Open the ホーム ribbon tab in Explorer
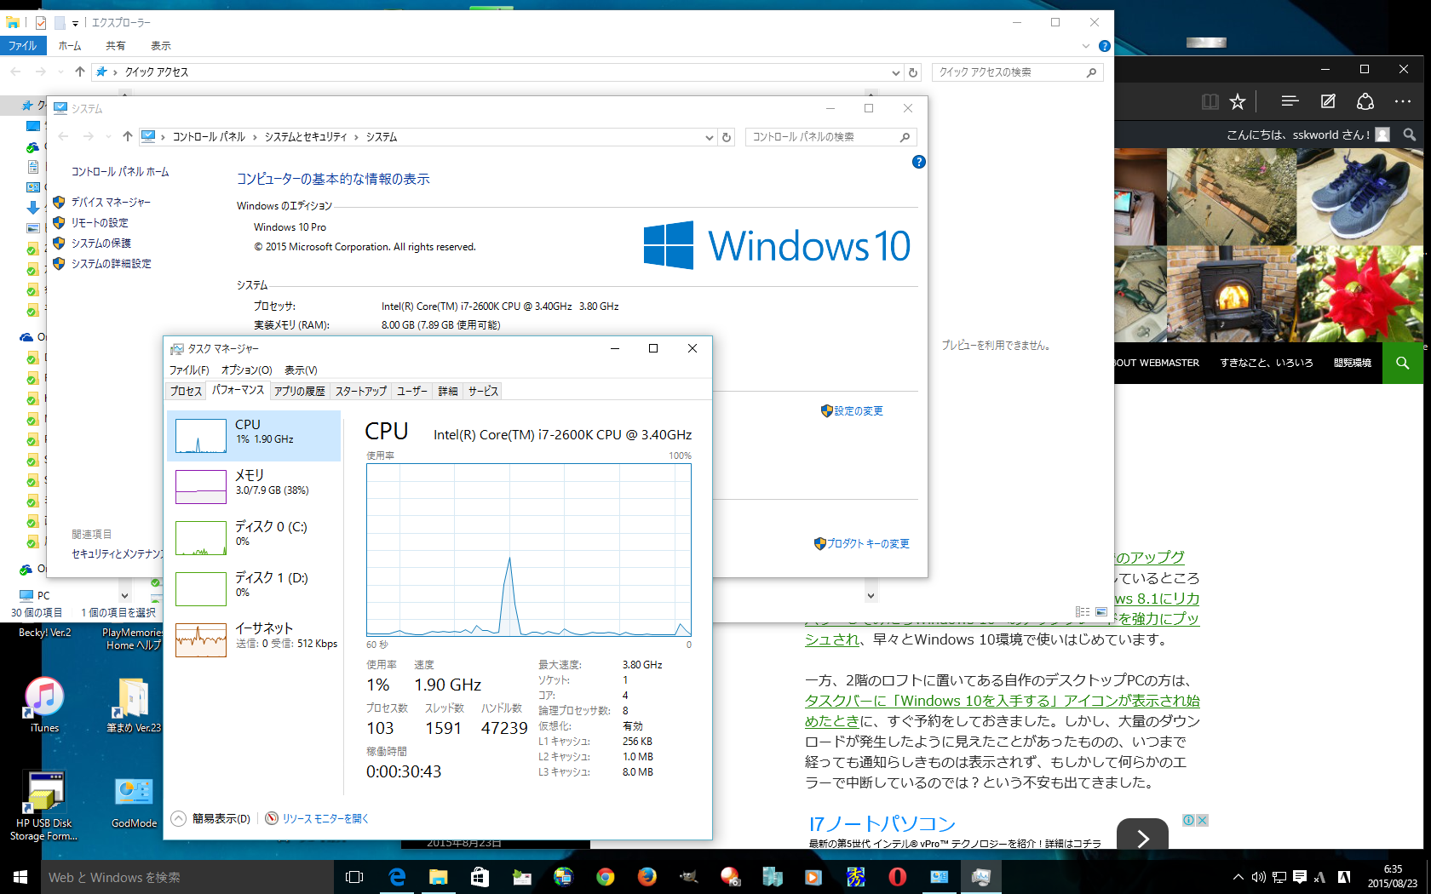Image resolution: width=1431 pixels, height=894 pixels. tap(70, 46)
